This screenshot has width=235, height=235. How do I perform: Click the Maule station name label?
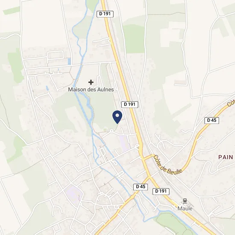185,209
